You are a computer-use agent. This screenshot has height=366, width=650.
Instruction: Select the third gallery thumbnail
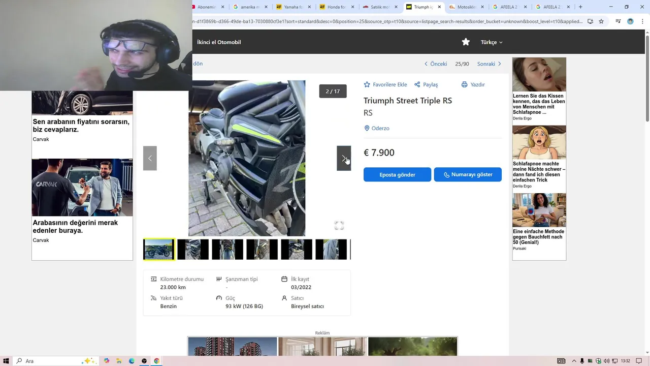coord(227,250)
